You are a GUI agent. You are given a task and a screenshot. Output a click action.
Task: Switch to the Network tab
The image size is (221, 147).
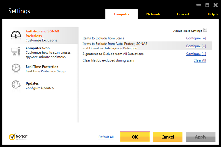click(x=153, y=14)
